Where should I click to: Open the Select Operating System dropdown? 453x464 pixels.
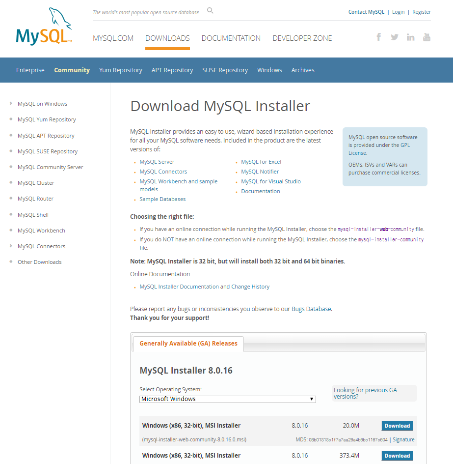coord(228,399)
